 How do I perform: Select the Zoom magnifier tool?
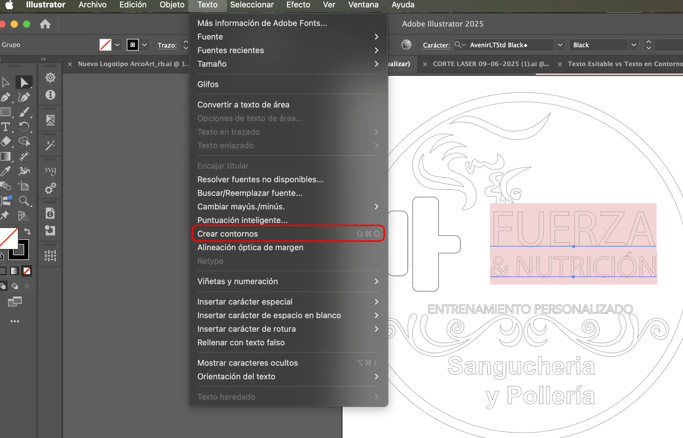point(24,201)
